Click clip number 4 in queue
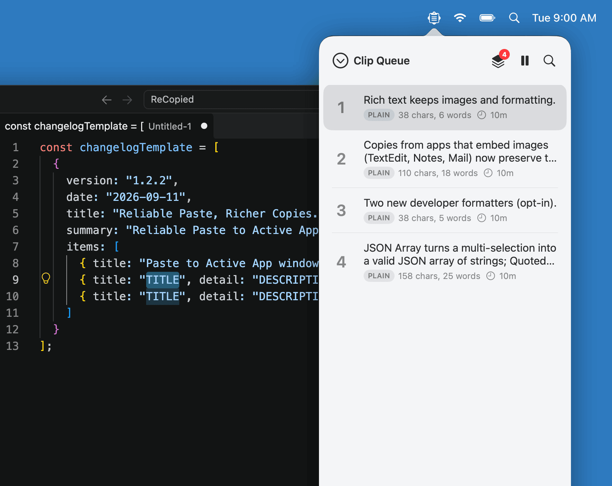The height and width of the screenshot is (486, 612). coord(341,262)
